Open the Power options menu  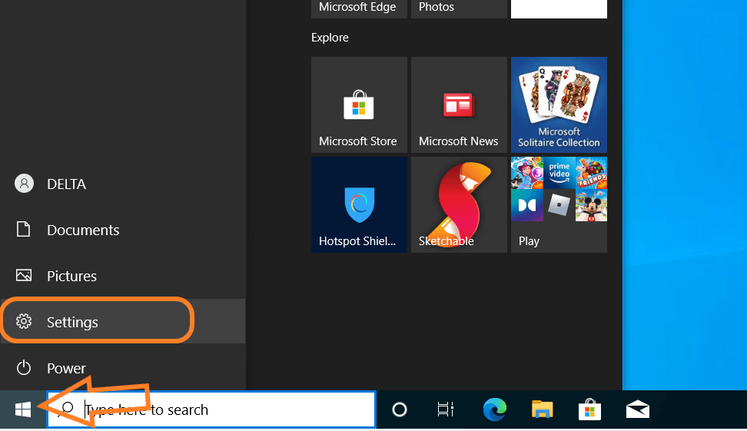click(66, 368)
